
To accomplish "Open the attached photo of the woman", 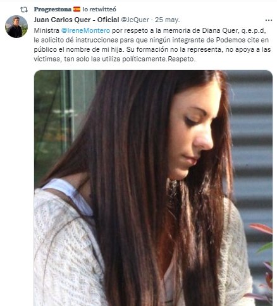I will [x=153, y=188].
